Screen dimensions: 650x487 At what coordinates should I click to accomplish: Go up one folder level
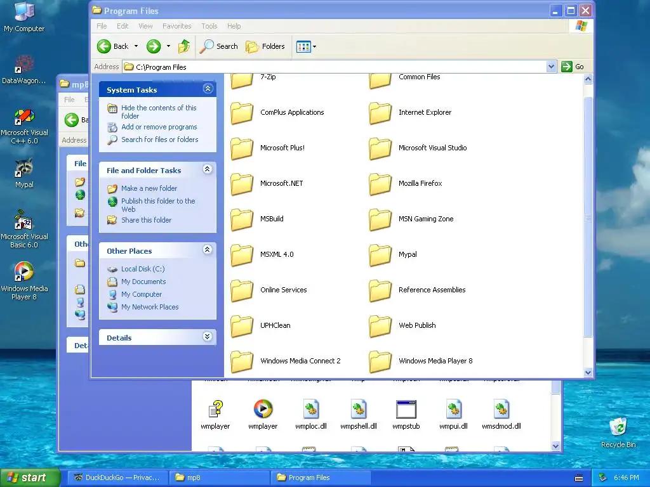(184, 46)
